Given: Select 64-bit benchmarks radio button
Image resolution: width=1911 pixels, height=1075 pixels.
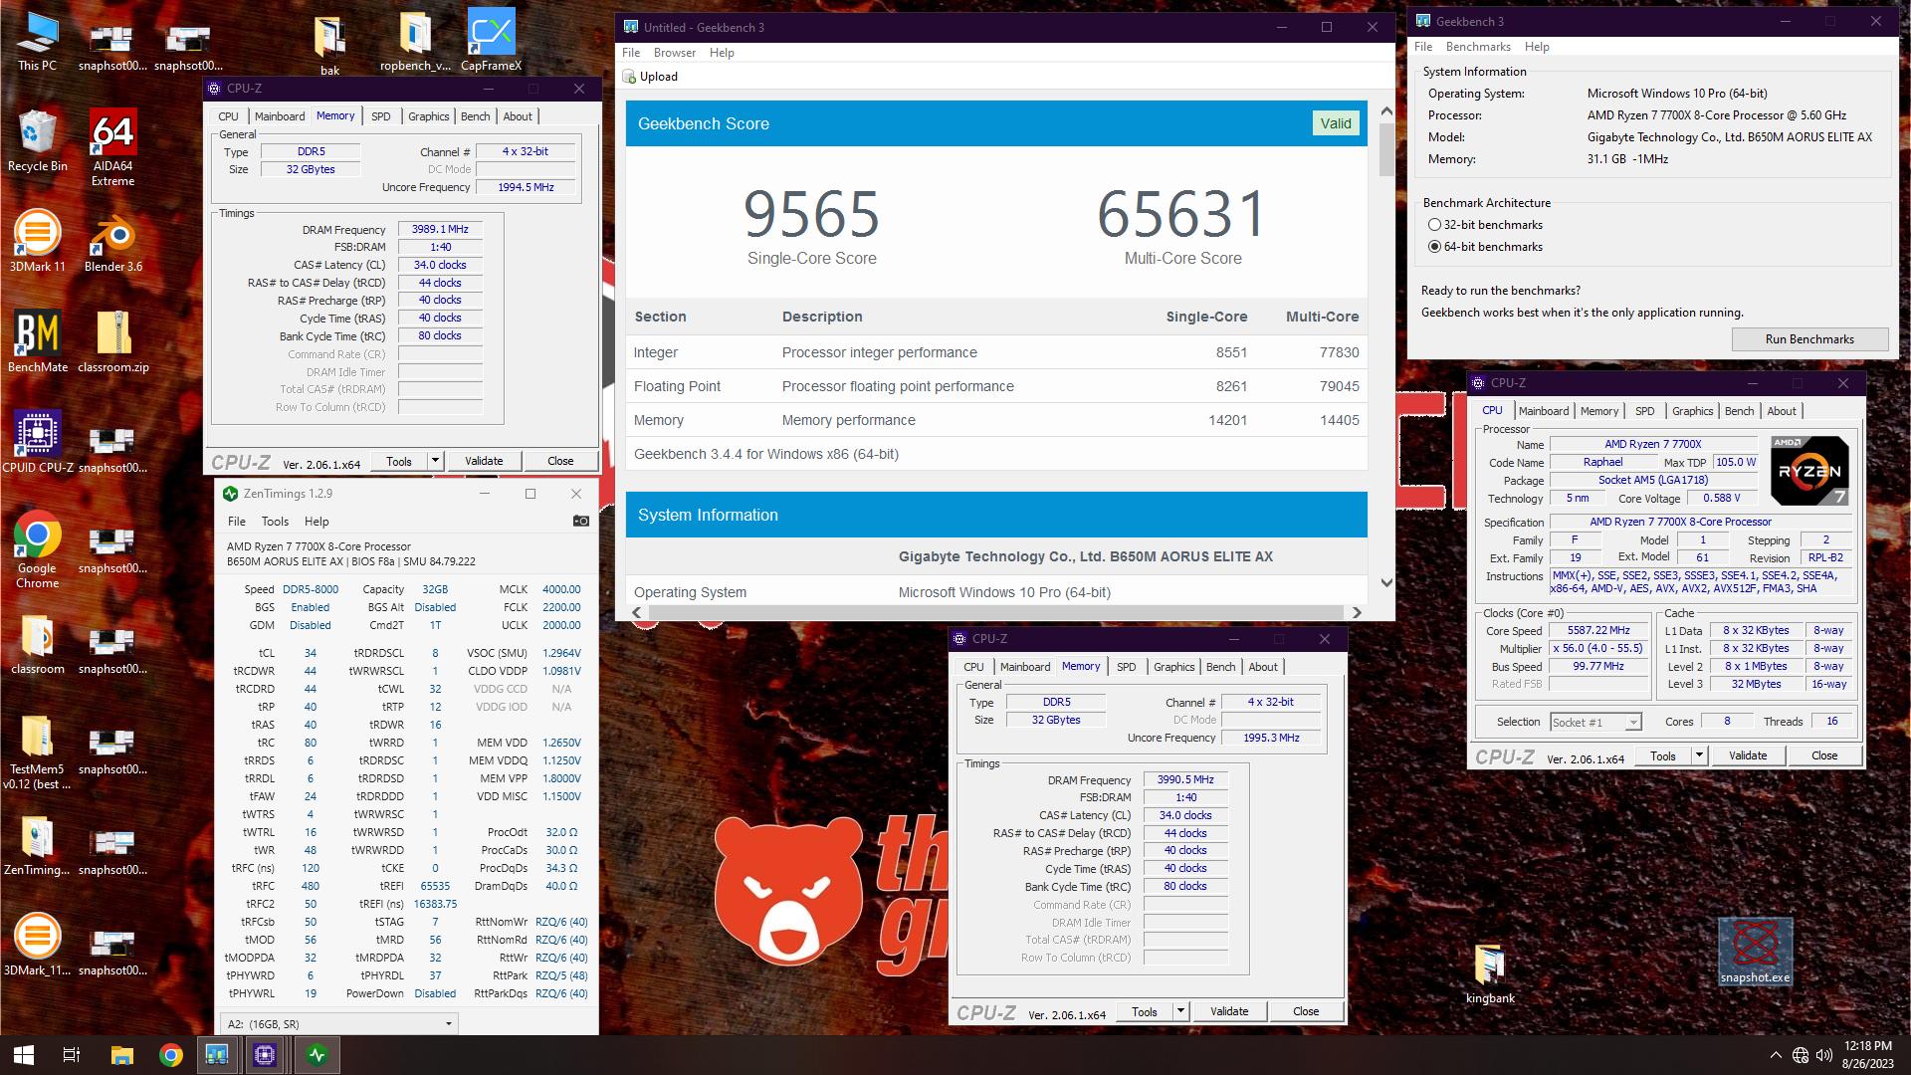Looking at the screenshot, I should point(1434,247).
